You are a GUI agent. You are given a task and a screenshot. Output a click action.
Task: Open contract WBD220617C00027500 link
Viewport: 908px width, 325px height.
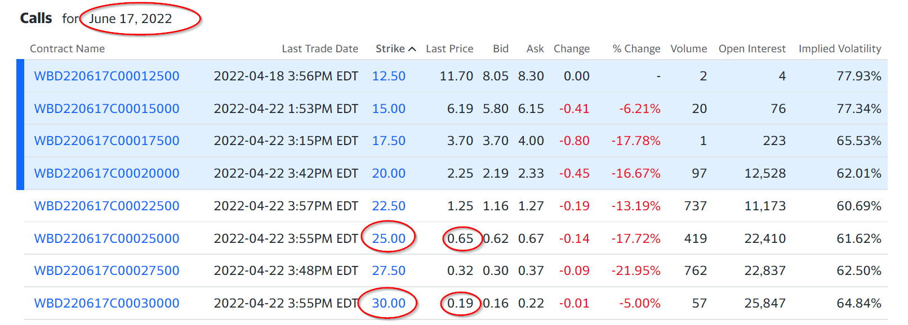click(106, 270)
